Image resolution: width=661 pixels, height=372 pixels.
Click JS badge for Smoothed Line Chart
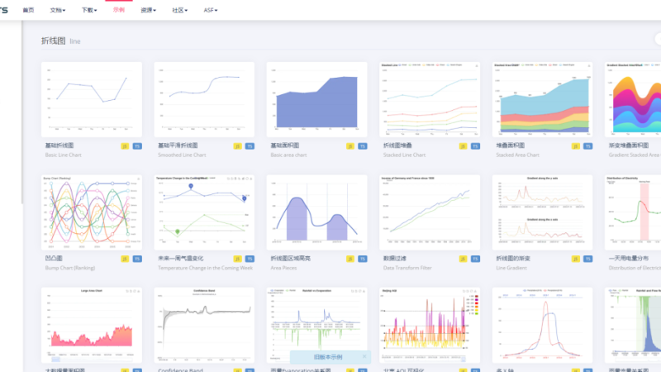[238, 145]
